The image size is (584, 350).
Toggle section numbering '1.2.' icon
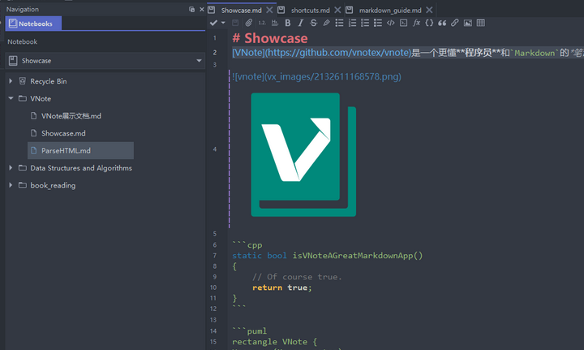click(x=262, y=23)
